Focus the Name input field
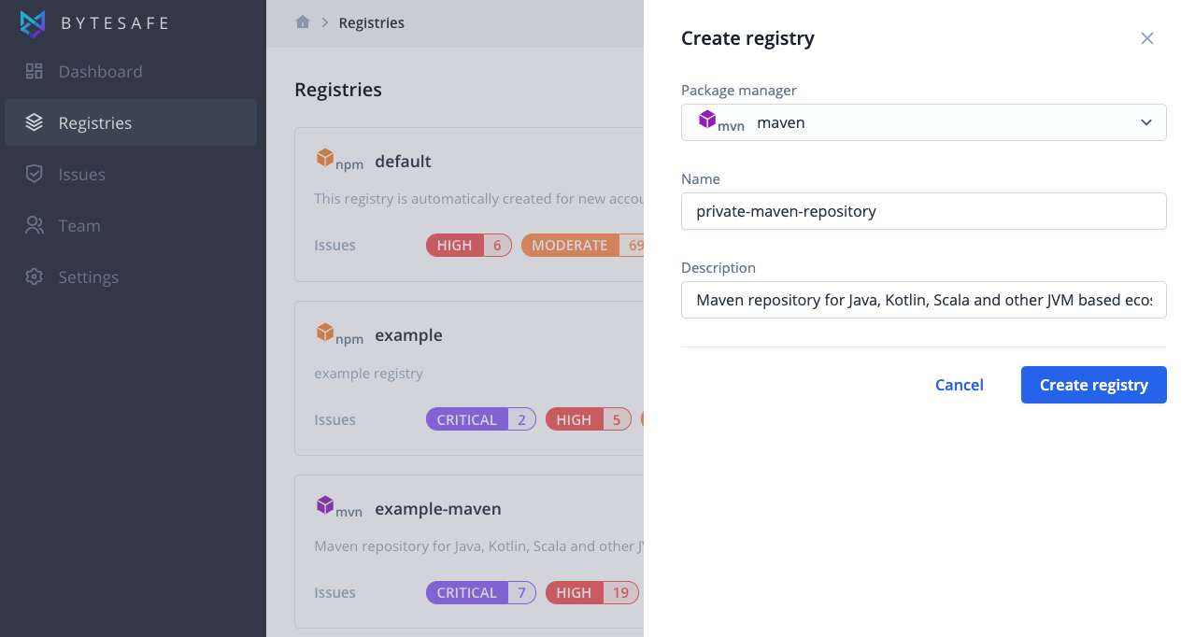The height and width of the screenshot is (637, 1195). pos(923,211)
